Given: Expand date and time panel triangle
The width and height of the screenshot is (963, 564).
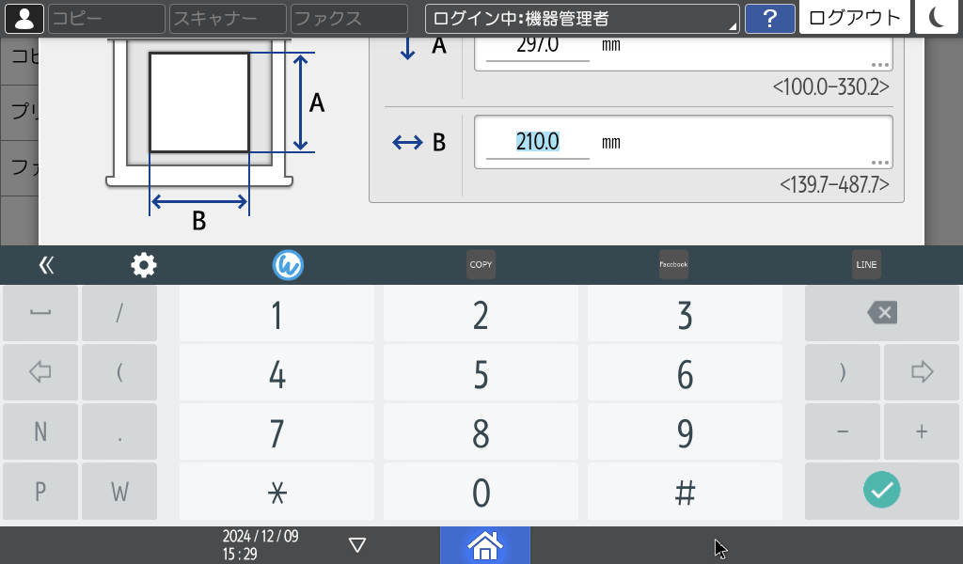Looking at the screenshot, I should point(356,545).
